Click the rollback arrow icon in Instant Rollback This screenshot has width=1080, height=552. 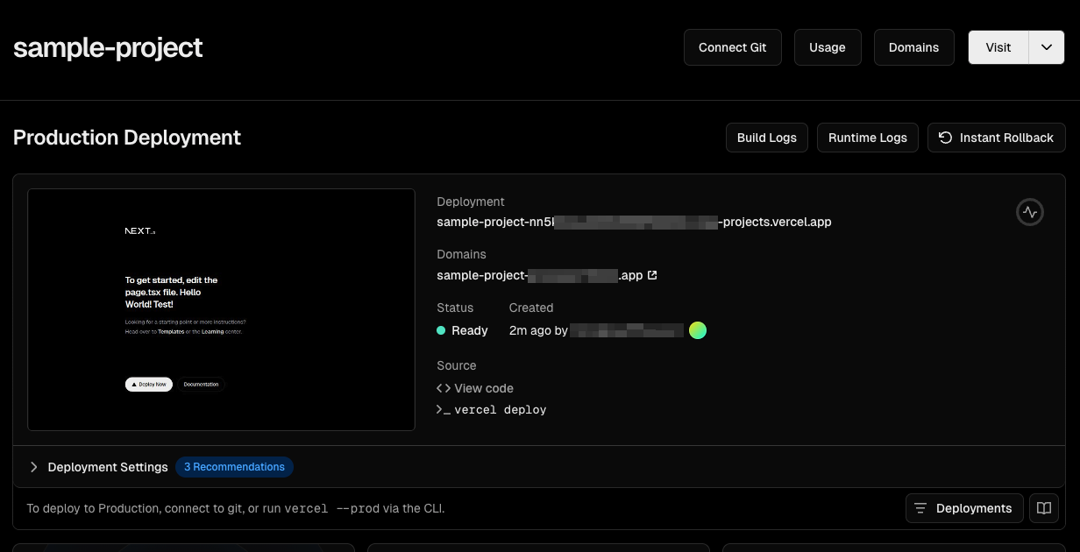click(x=946, y=138)
